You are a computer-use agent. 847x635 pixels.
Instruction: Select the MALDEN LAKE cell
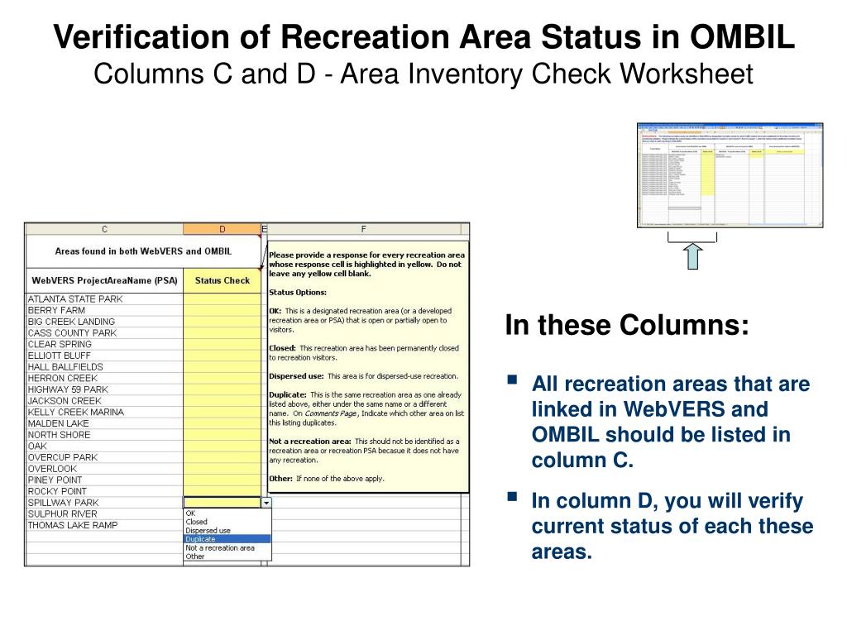pos(104,423)
